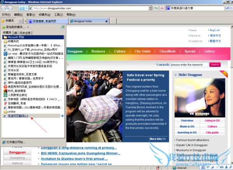Viewport: 233px width, 170px height.
Task: Open the 帮助(H) menu
Action: click(71, 15)
